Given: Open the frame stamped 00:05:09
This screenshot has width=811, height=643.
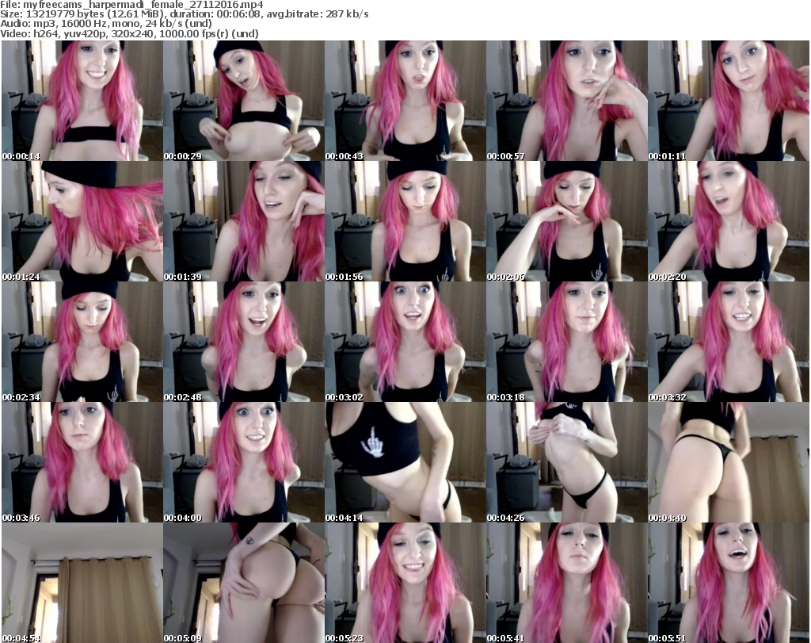Looking at the screenshot, I should [x=244, y=583].
